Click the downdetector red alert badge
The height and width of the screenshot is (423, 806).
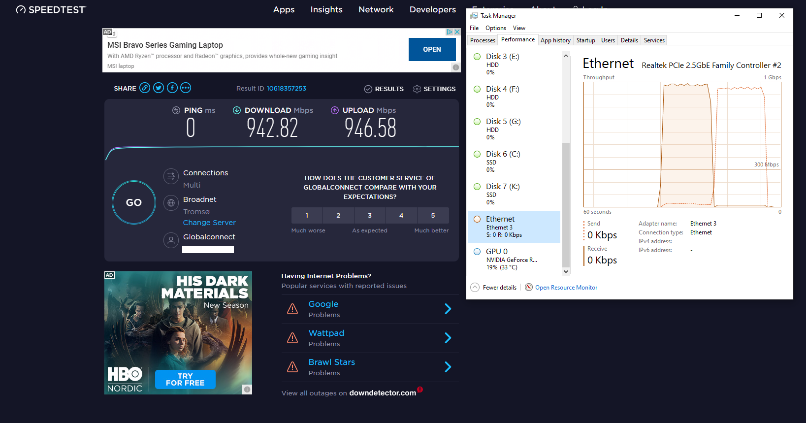click(420, 390)
